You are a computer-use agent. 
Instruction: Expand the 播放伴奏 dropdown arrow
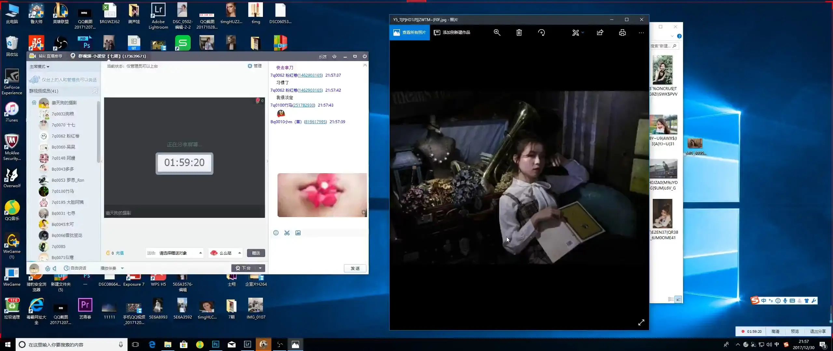122,268
